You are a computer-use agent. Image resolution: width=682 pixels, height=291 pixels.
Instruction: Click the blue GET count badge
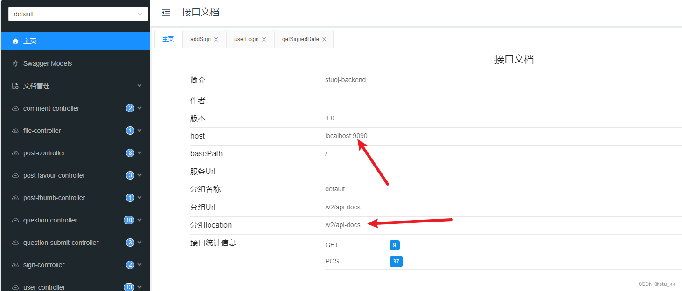pyautogui.click(x=395, y=245)
